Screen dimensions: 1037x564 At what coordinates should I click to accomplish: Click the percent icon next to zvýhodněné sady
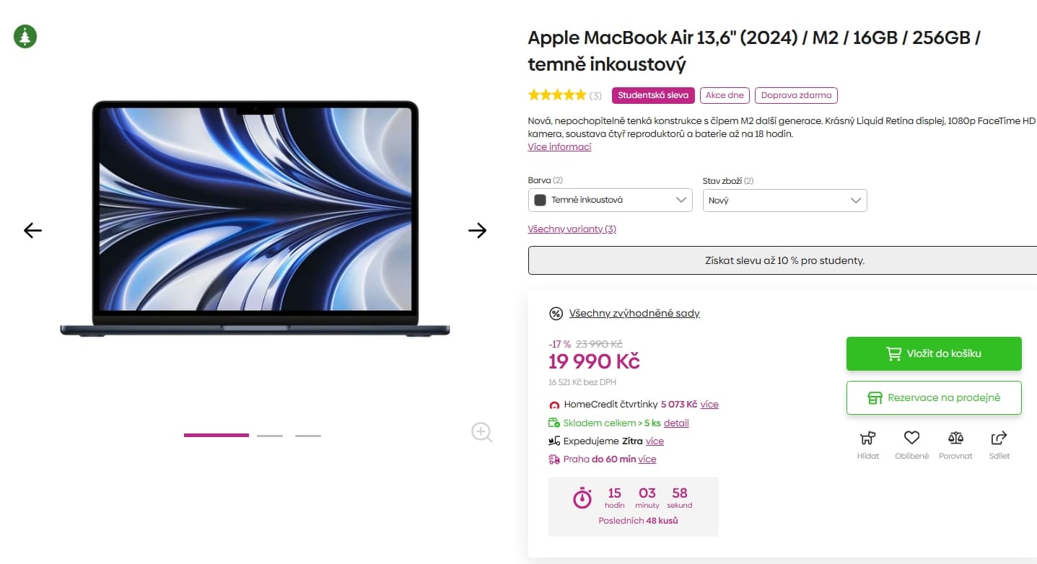tap(554, 313)
